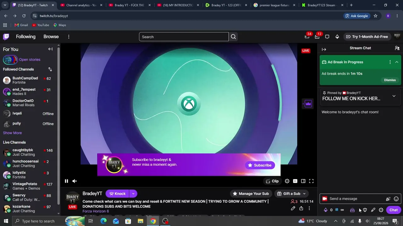Open notifications inbox with 12 badge
Image resolution: width=403 pixels, height=226 pixels.
(x=317, y=37)
